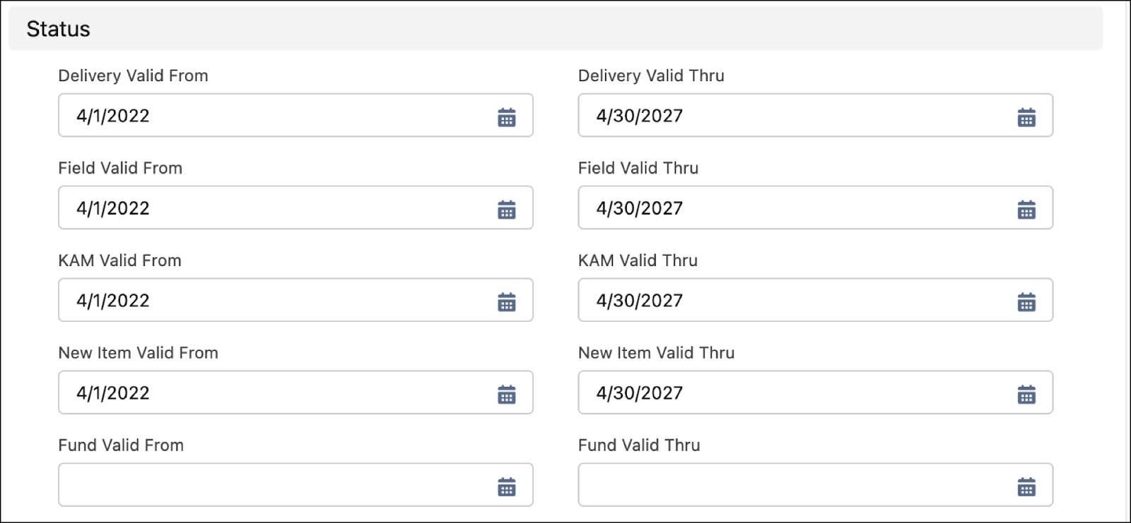Open calendar picker for KAM Valid Thru

[1026, 301]
